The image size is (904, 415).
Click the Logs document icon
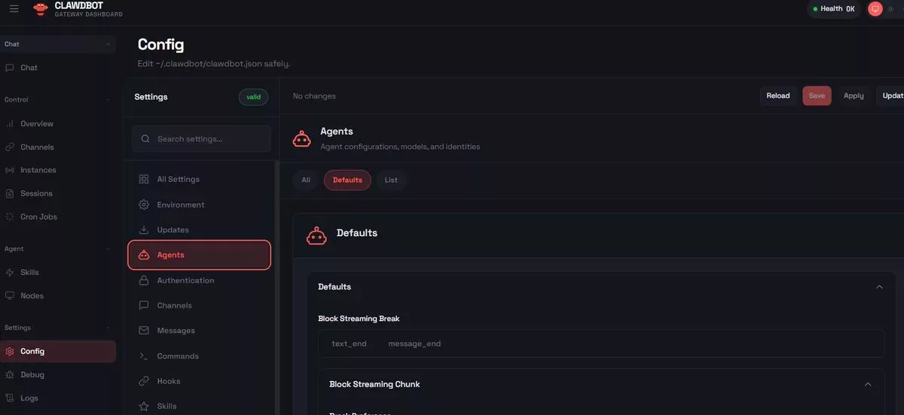10,398
